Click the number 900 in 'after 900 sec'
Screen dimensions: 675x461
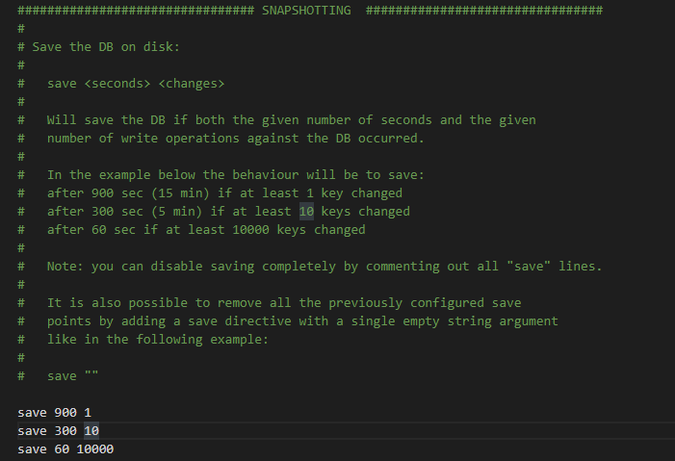(102, 193)
